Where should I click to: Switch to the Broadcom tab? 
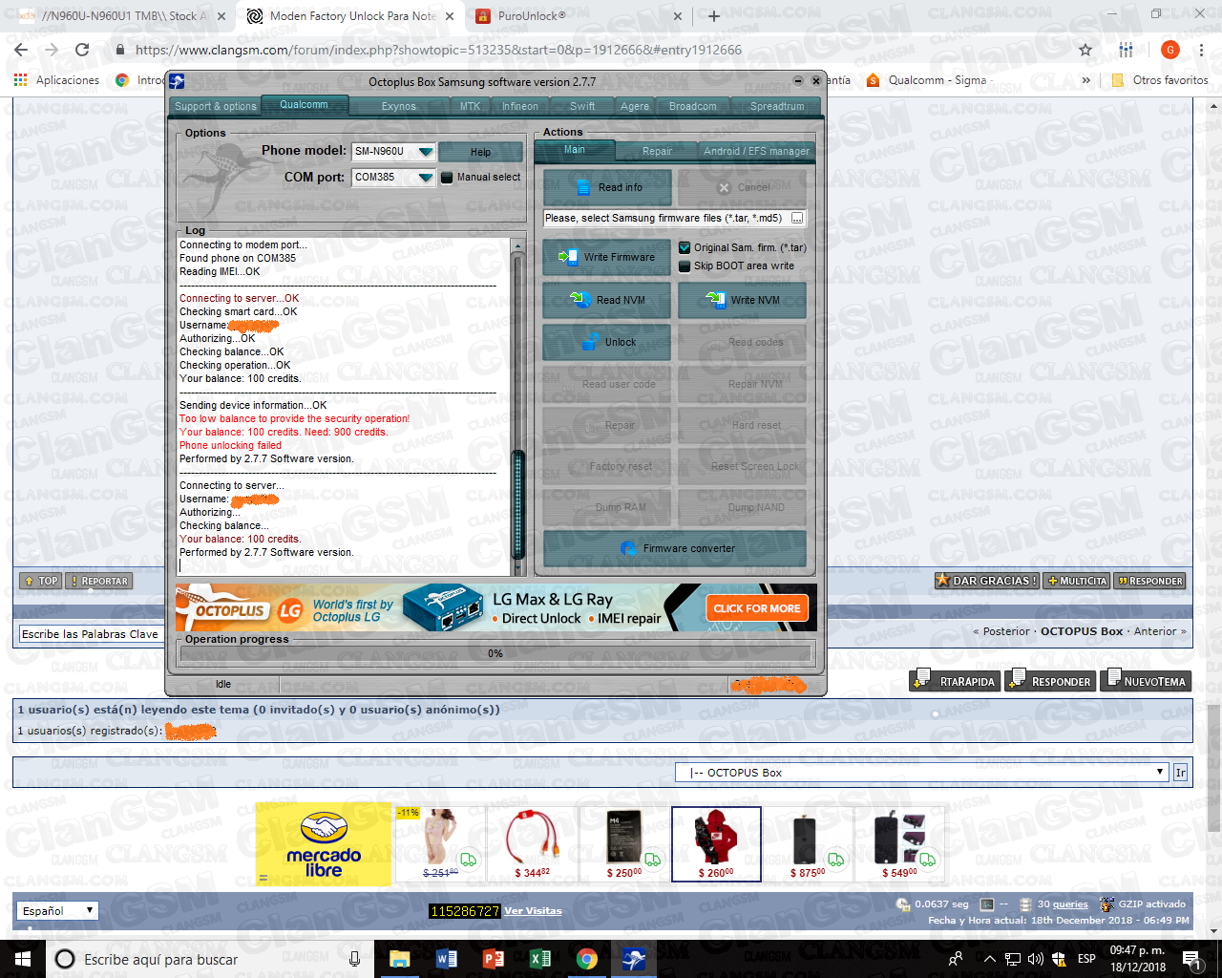693,106
